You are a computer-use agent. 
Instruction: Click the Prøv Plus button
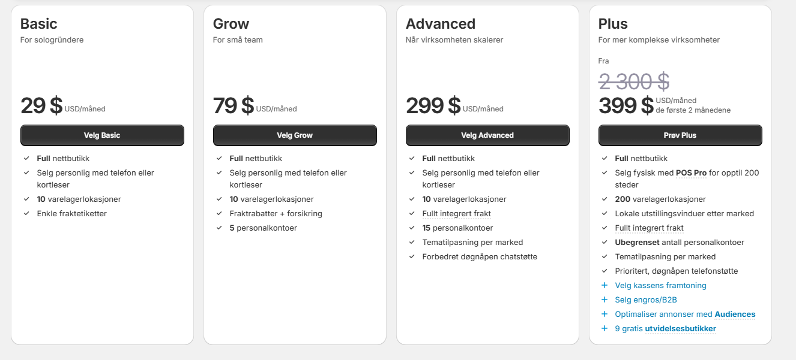(680, 135)
